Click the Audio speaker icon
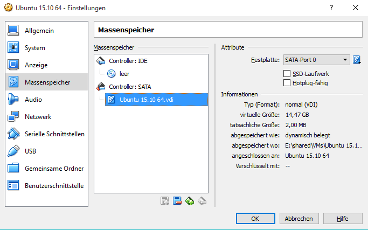Screen dimensions: 368x230 [13, 100]
